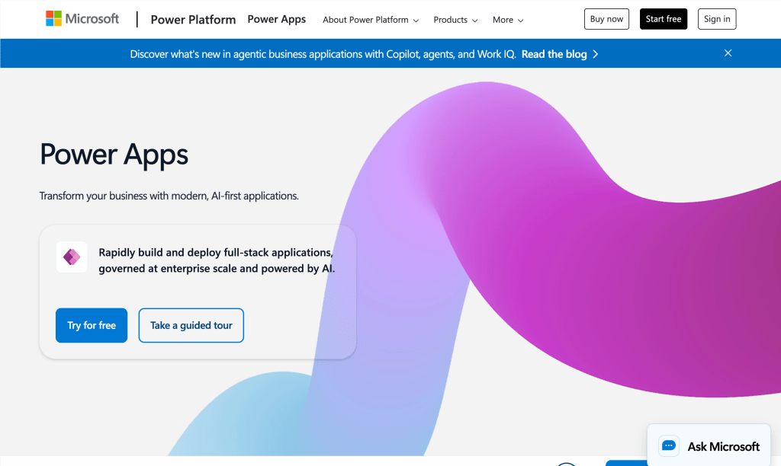Click Sign in
This screenshot has width=781, height=466.
click(x=716, y=18)
